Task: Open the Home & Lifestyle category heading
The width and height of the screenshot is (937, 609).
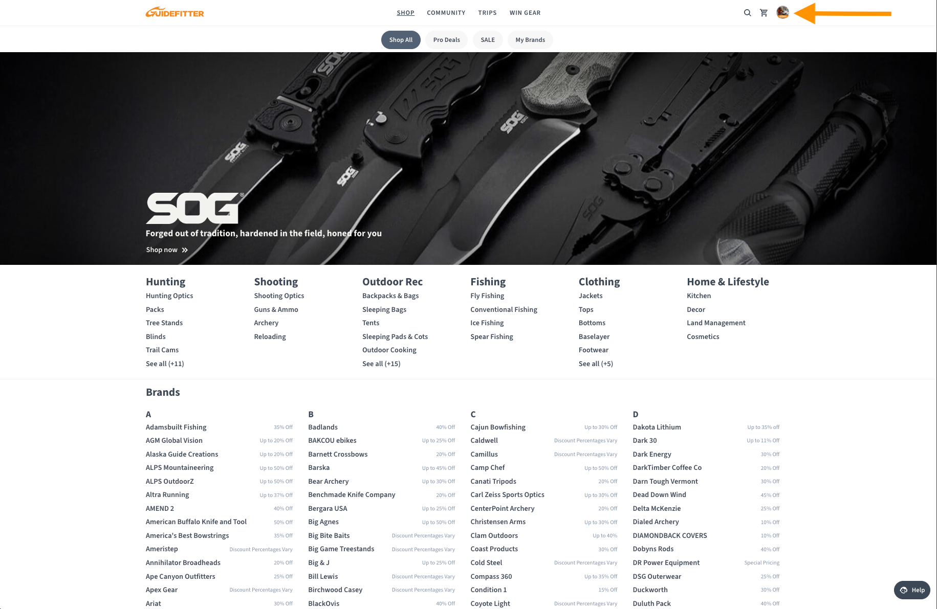Action: coord(728,282)
